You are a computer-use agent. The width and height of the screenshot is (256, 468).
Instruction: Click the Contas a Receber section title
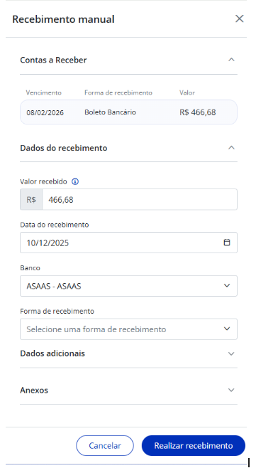point(53,60)
